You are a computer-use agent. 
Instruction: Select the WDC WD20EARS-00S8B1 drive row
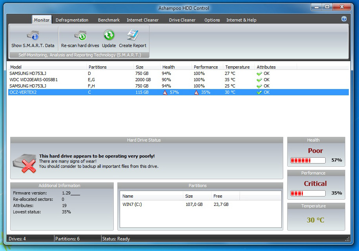click(x=179, y=80)
